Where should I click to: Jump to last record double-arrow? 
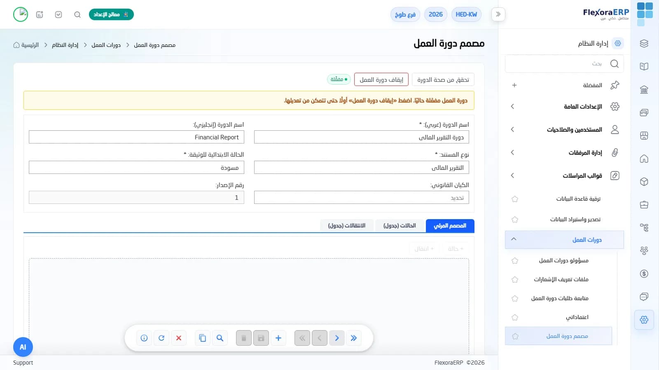[354, 338]
